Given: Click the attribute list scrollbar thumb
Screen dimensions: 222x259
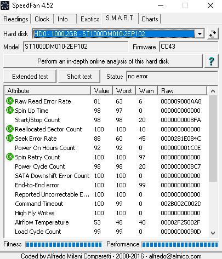Looking at the screenshot, I should click(x=213, y=139).
